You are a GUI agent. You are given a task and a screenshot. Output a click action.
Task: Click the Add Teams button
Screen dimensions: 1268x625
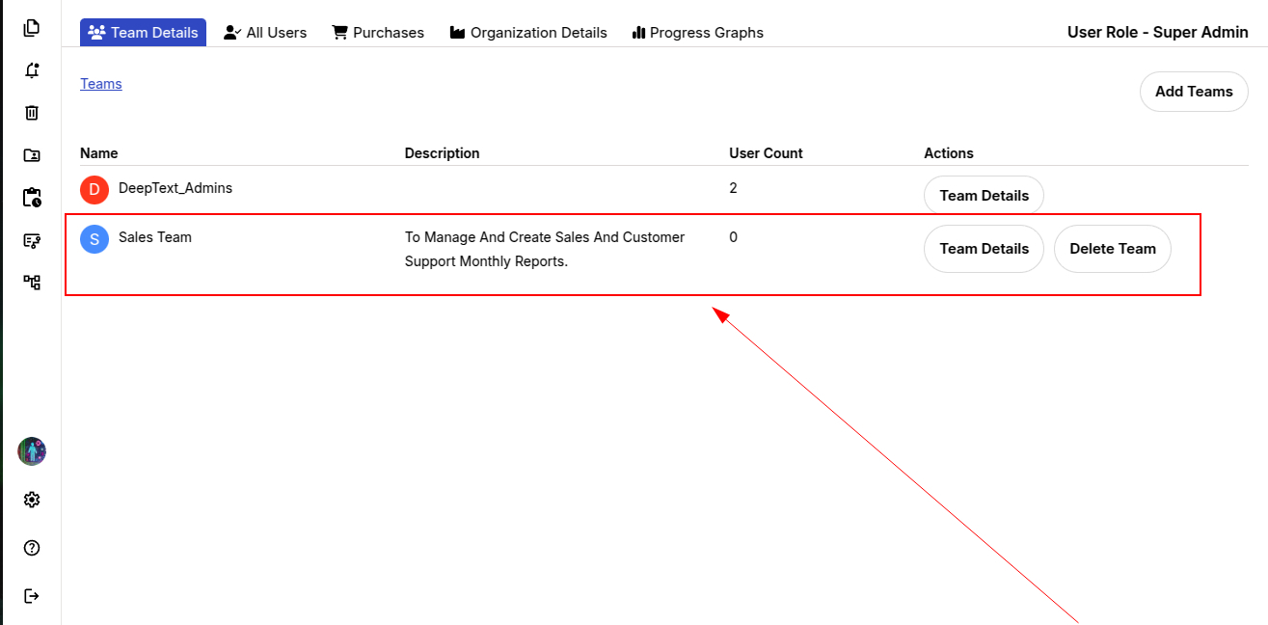coord(1194,92)
